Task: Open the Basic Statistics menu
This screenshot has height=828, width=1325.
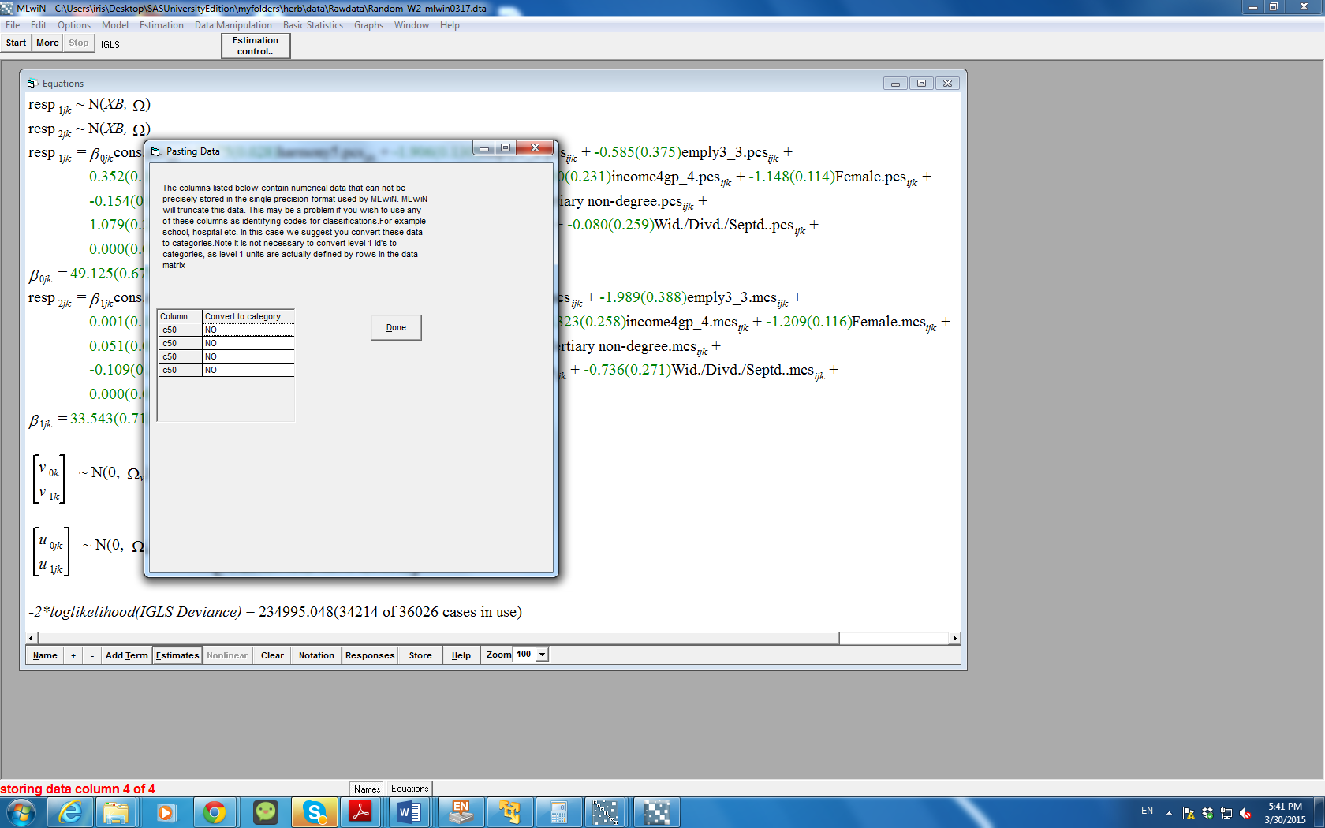Action: tap(312, 25)
